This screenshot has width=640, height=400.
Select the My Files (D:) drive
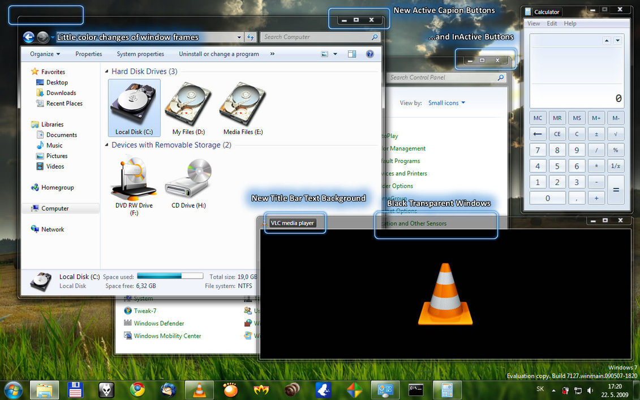(188, 107)
